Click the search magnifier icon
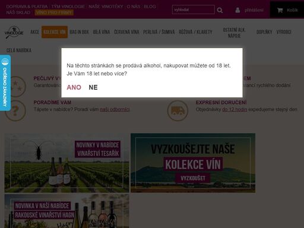Viewport: 304px width, 228px height. (x=220, y=10)
